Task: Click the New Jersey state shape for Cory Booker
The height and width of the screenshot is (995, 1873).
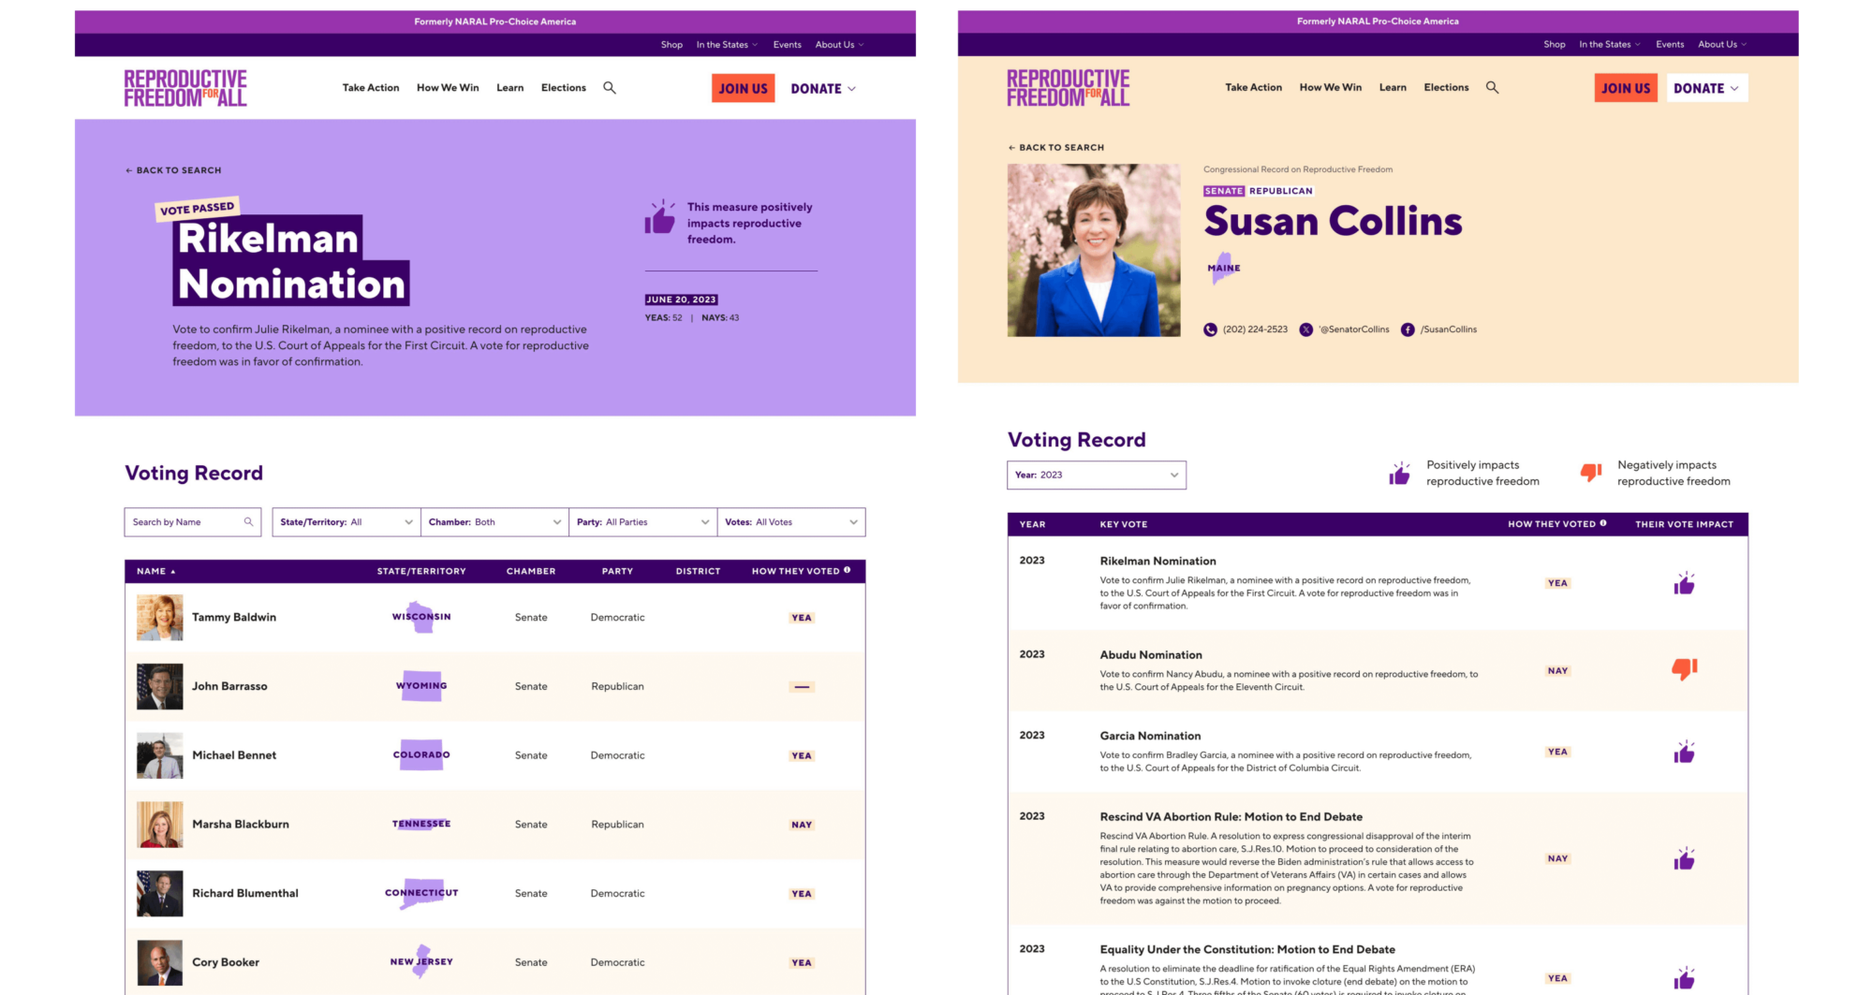Action: (421, 961)
